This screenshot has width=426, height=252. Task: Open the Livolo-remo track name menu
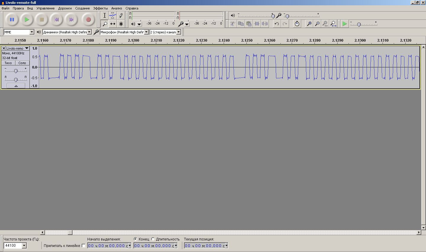click(x=18, y=48)
